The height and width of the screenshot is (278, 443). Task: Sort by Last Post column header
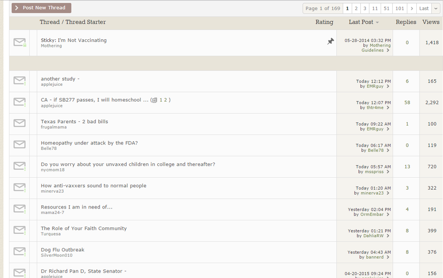click(x=361, y=22)
